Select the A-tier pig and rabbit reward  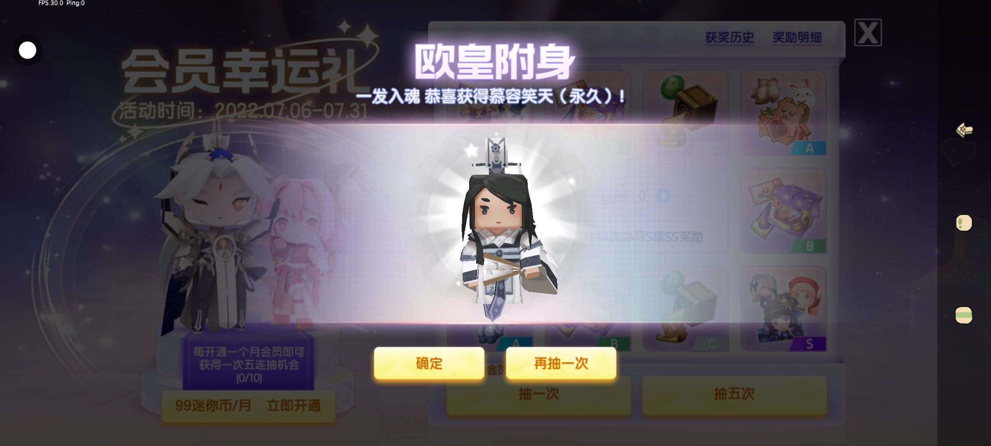click(x=783, y=113)
